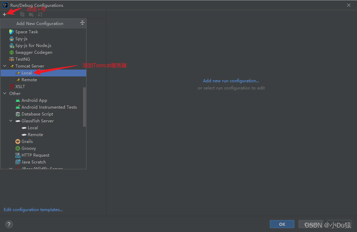Image resolution: width=357 pixels, height=232 pixels.
Task: Select Android Instrumented Tests entry
Action: (42, 107)
